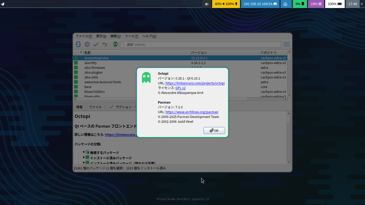Select the base package row
This screenshot has width=365, height=205.
[180, 87]
